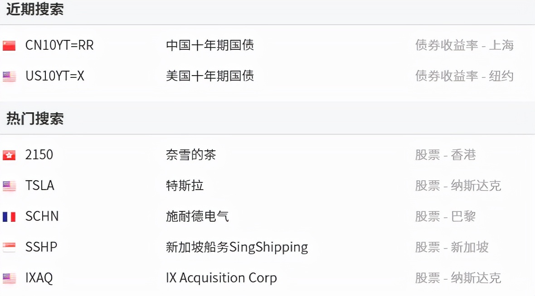Click the US flag icon beside TSLA
535x296 pixels.
pyautogui.click(x=10, y=186)
